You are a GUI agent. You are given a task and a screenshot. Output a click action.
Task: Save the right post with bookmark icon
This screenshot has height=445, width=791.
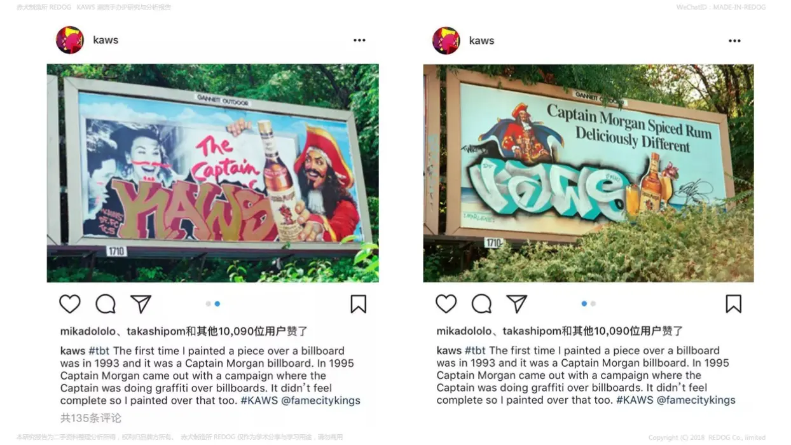coord(734,304)
